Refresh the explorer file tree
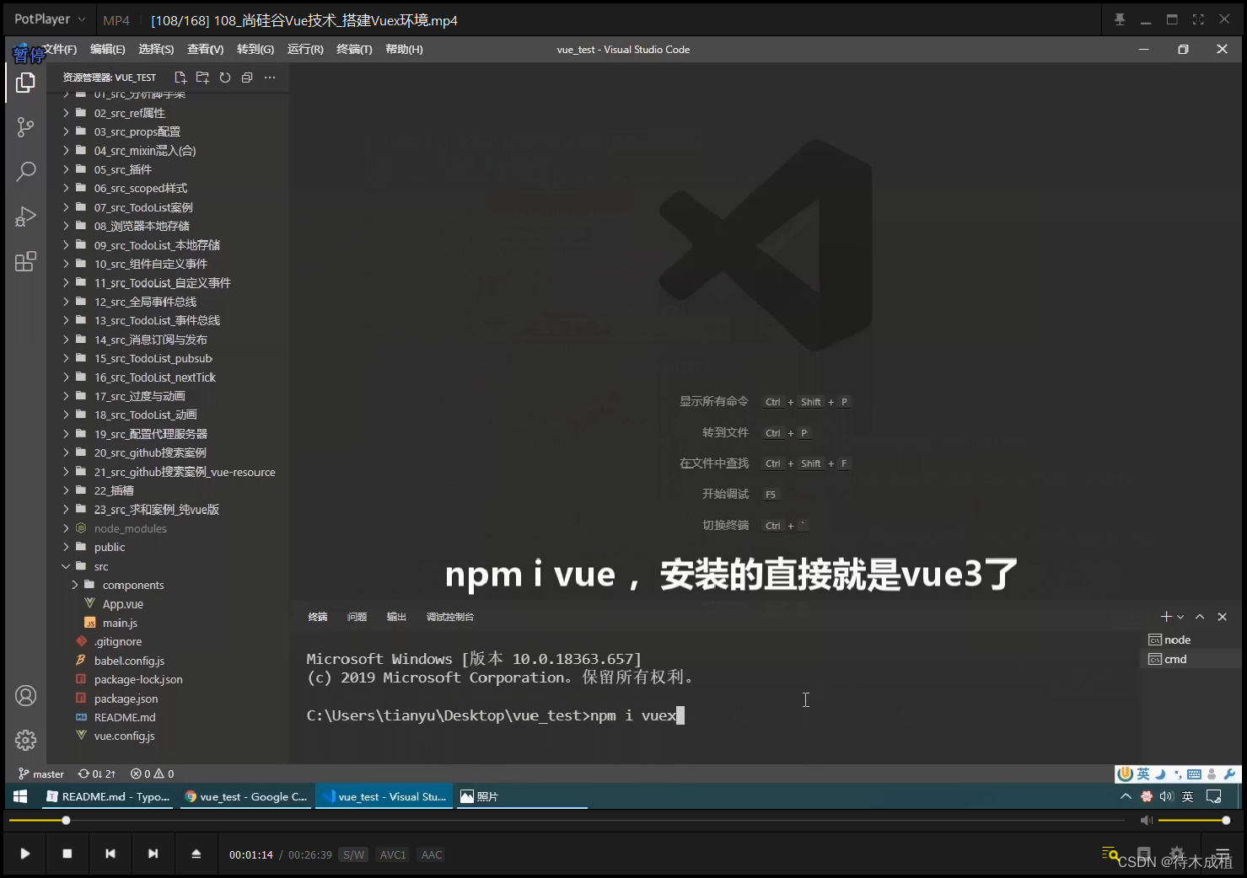Screen dimensions: 1247x878 225,78
